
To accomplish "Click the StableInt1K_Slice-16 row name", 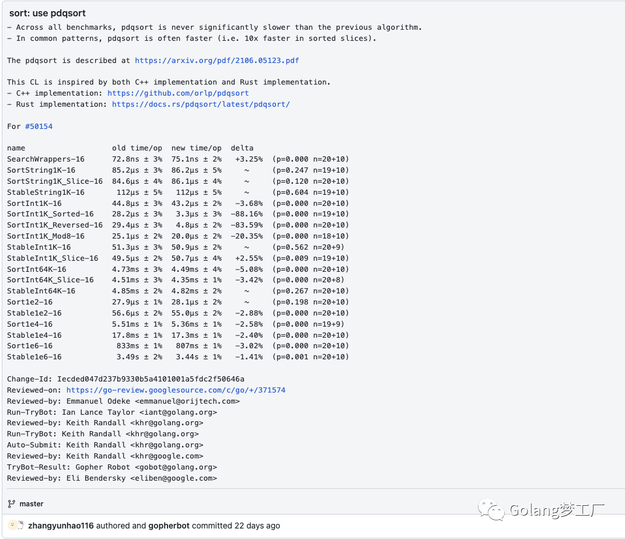I will (53, 258).
